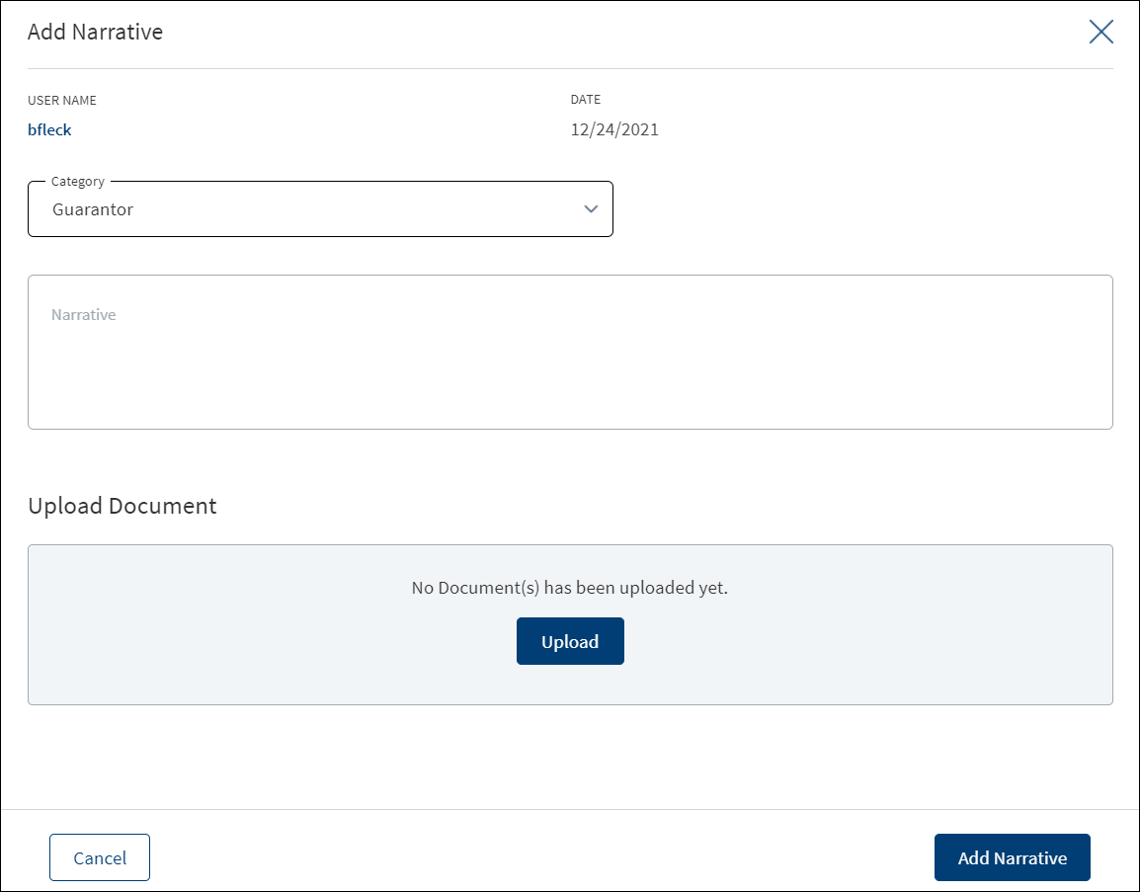Click the lower blank area of Narrative box

coord(570,392)
